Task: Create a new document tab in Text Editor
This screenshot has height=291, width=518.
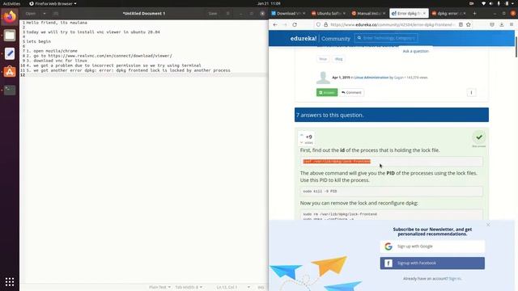Action: click(x=56, y=14)
